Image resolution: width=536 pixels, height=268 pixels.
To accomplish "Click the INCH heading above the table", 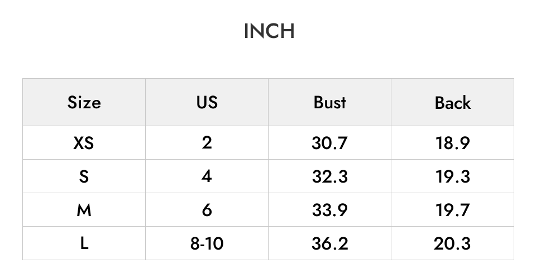I will pyautogui.click(x=269, y=31).
